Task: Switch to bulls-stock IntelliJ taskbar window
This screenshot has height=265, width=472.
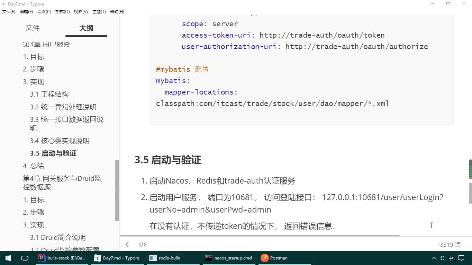Action: (62, 258)
